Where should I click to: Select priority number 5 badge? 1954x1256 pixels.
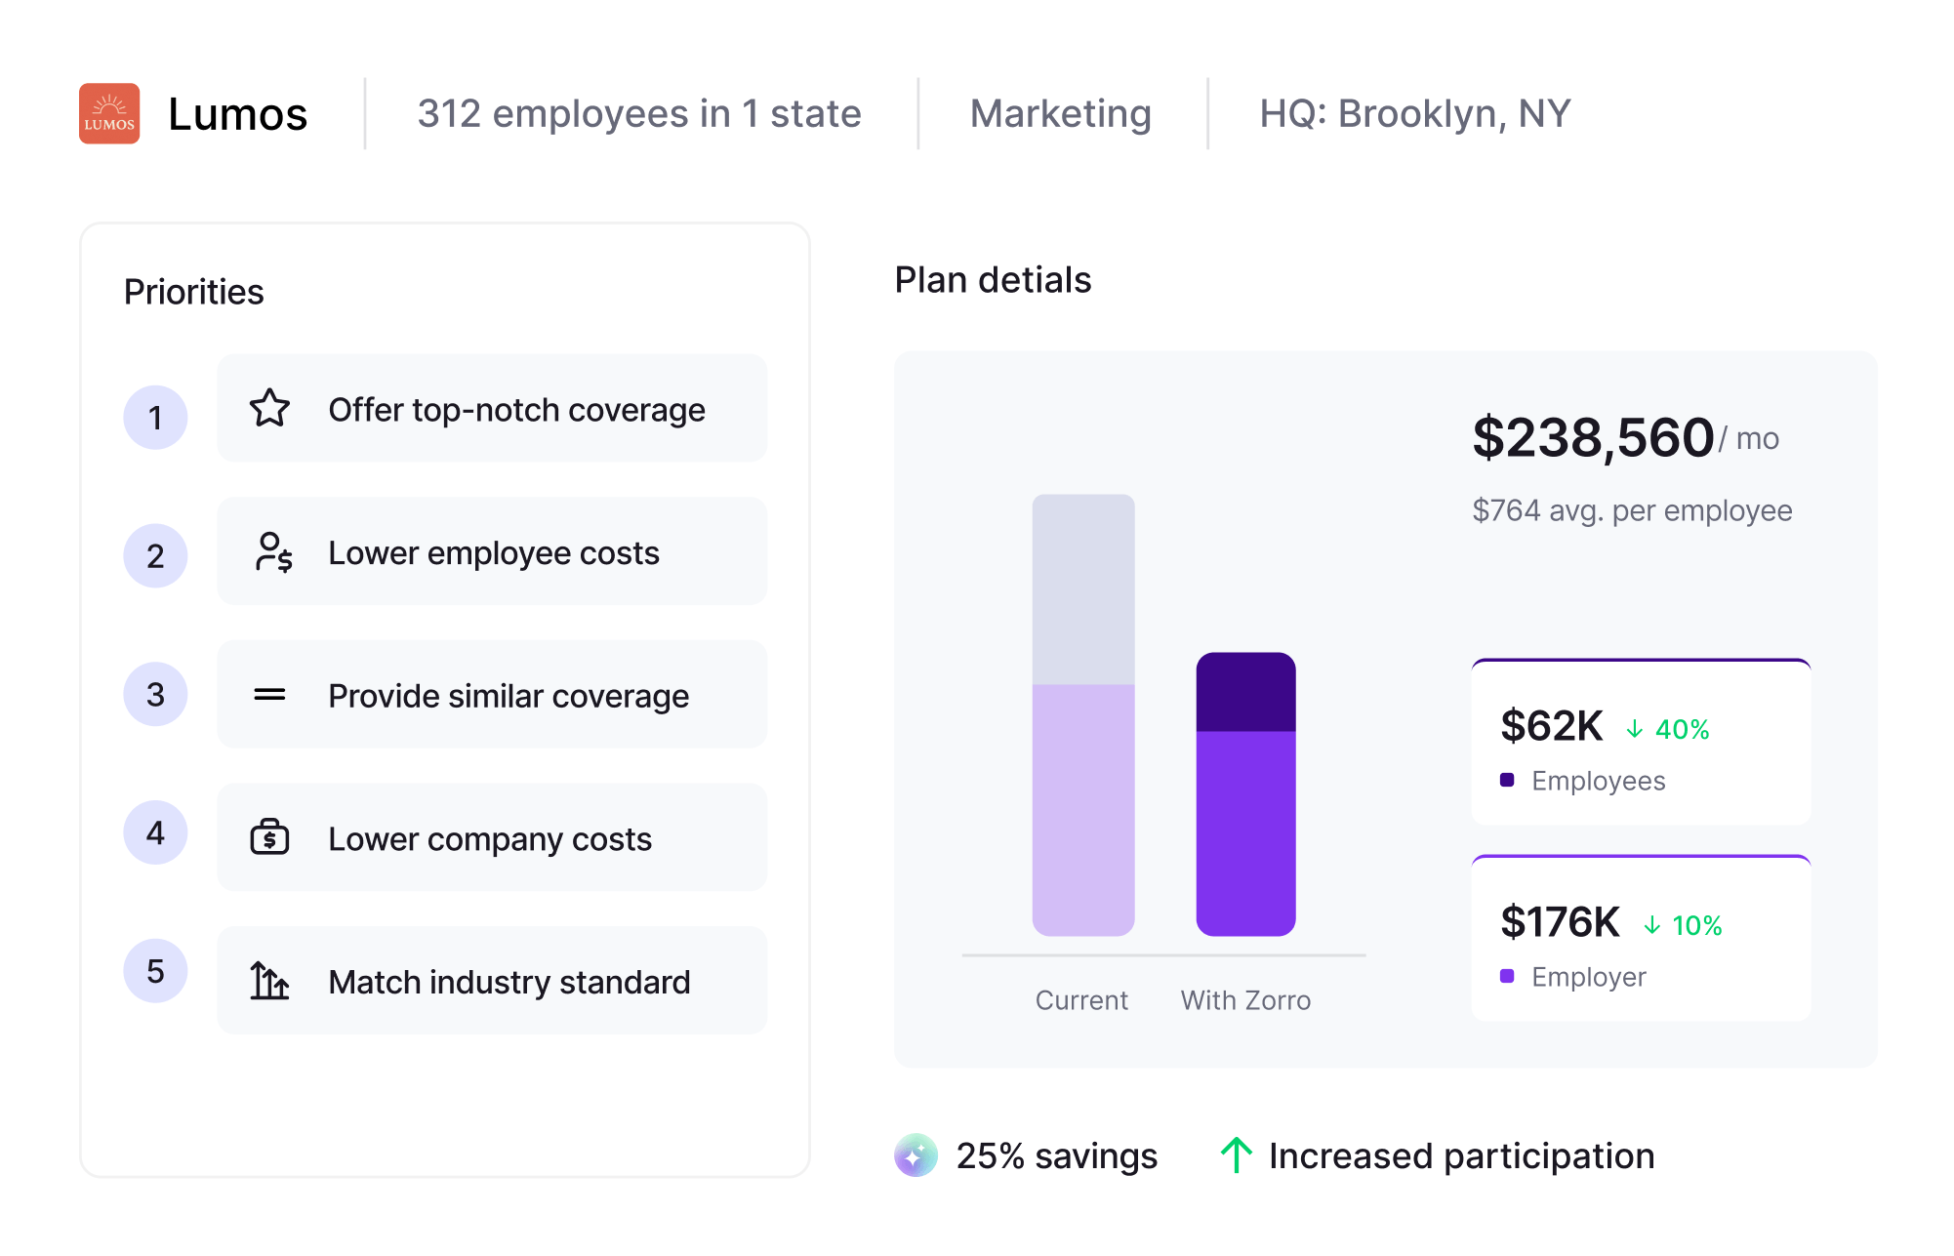tap(155, 971)
